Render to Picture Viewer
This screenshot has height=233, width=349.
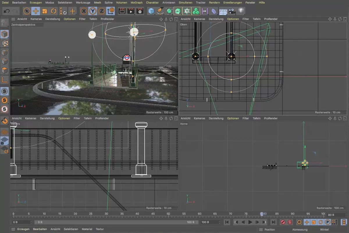click(x=131, y=11)
